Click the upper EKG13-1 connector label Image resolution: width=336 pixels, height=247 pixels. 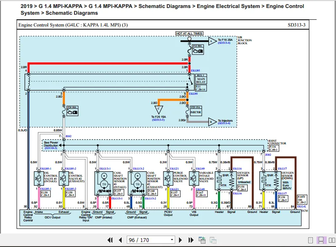(x=105, y=169)
